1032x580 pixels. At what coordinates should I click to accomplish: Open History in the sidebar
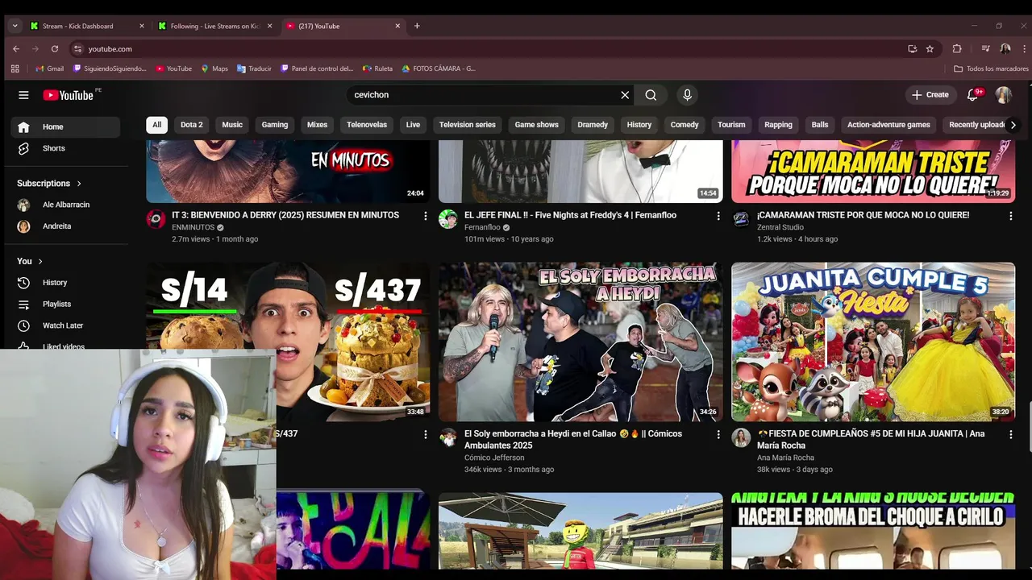pyautogui.click(x=65, y=283)
